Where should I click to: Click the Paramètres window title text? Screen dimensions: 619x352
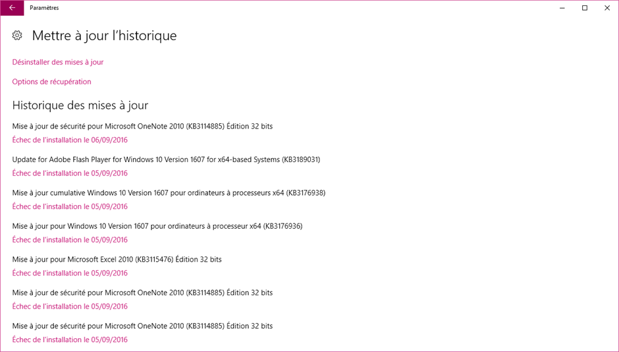coord(44,8)
